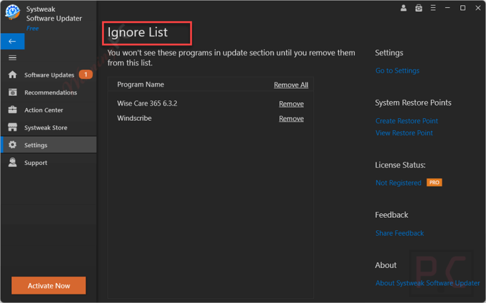Click the Settings gear icon
The image size is (486, 303).
12,145
